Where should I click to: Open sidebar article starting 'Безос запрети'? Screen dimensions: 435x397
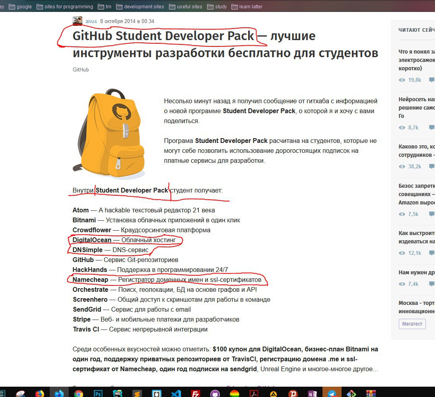tap(417, 194)
